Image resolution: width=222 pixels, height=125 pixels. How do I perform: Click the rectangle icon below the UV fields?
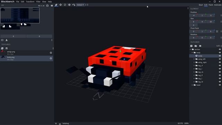(x=2, y=40)
